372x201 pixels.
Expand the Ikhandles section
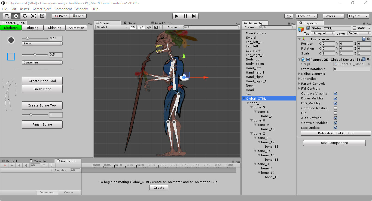click(299, 79)
